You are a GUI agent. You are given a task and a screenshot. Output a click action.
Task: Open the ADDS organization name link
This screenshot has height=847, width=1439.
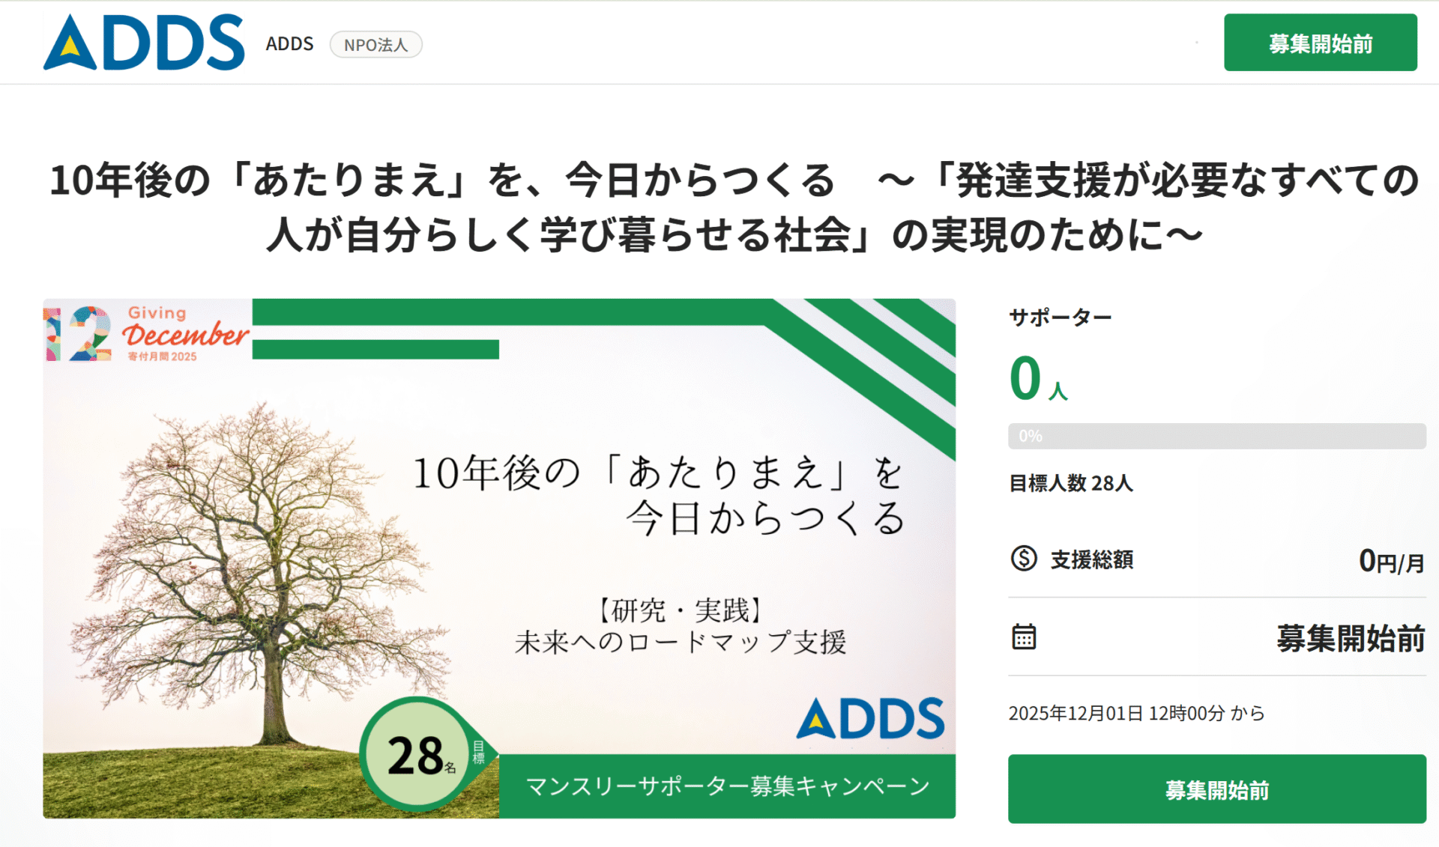coord(289,44)
